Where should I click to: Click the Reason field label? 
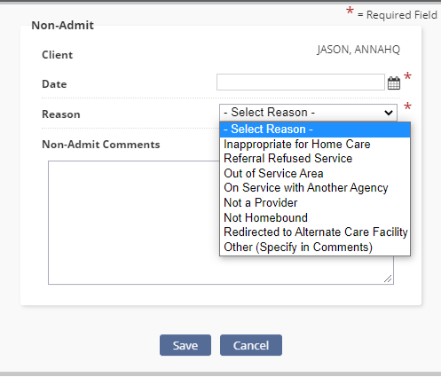coord(61,114)
